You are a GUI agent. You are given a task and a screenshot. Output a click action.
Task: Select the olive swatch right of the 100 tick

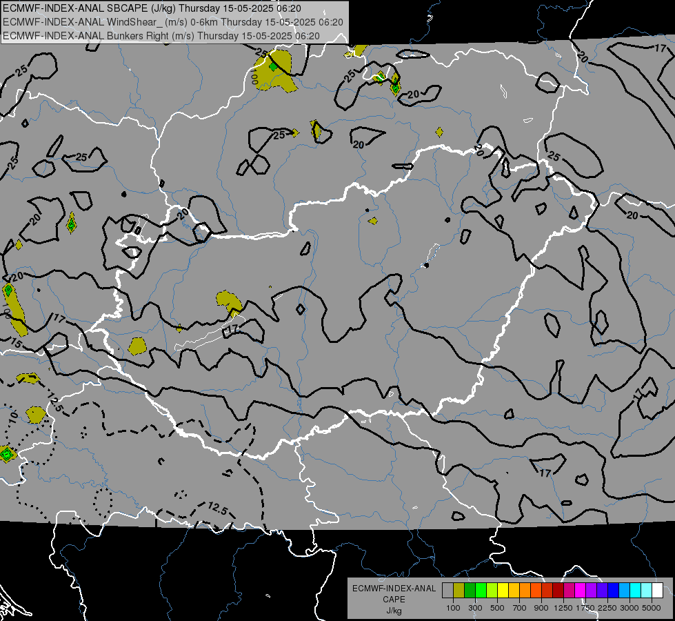pos(459,590)
